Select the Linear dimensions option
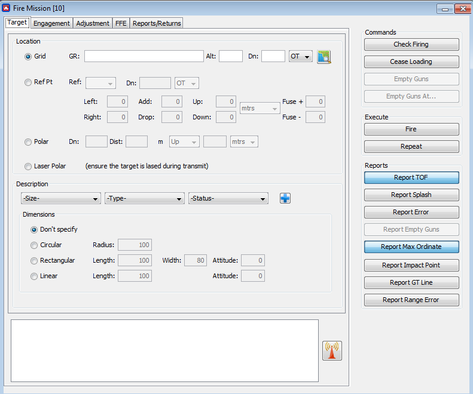Viewport: 473px width, 394px height. click(x=34, y=276)
